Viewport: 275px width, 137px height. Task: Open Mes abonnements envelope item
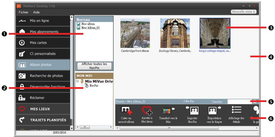click(x=43, y=32)
